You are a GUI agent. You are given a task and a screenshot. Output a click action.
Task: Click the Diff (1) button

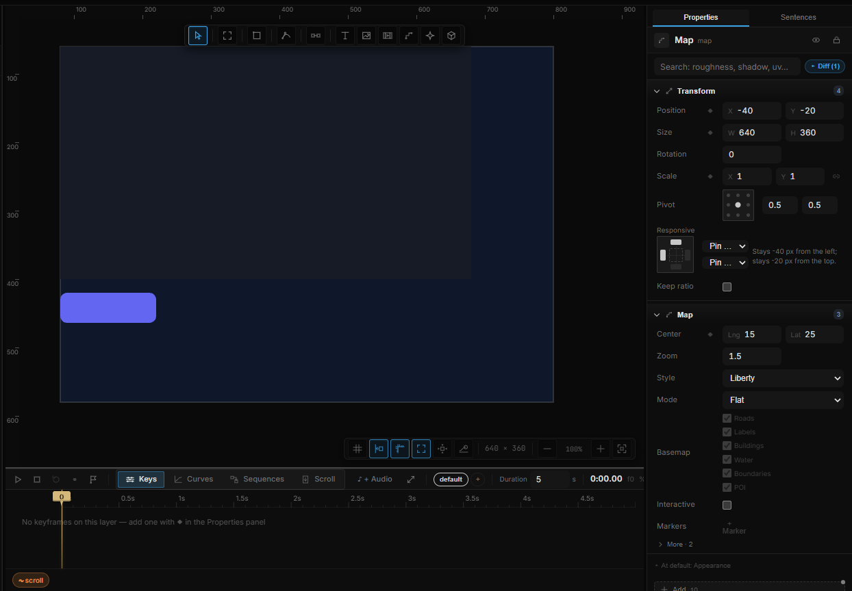click(x=825, y=66)
